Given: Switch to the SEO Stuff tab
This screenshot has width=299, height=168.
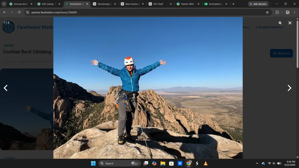Looking at the screenshot, I should 160,4.
